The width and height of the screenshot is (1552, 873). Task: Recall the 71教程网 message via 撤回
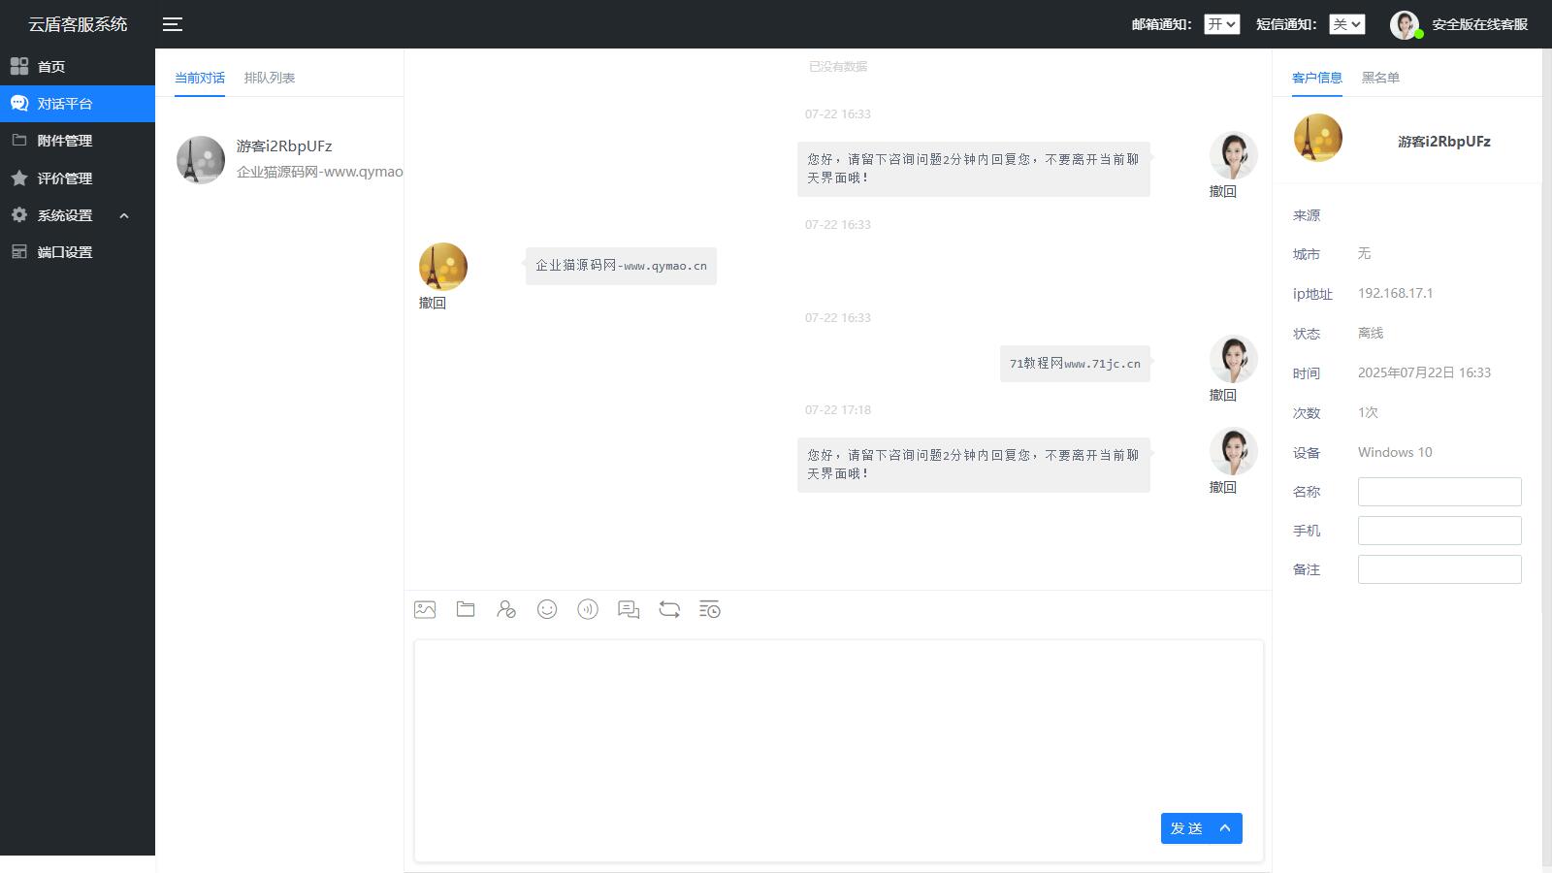pyautogui.click(x=1222, y=395)
